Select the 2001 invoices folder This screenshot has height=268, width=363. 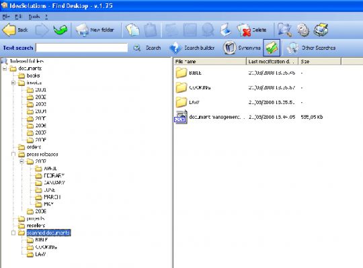36,90
